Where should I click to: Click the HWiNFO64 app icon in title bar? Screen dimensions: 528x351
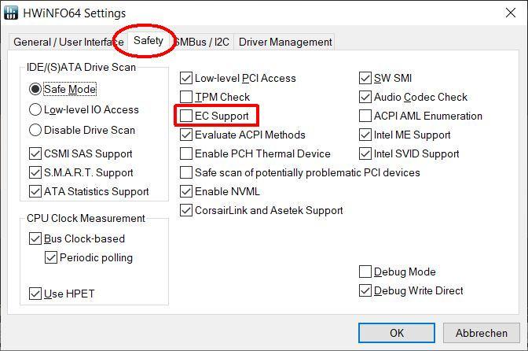coord(11,13)
